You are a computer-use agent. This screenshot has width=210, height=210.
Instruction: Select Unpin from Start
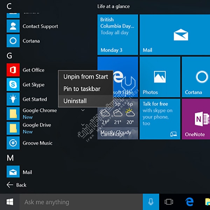click(86, 77)
